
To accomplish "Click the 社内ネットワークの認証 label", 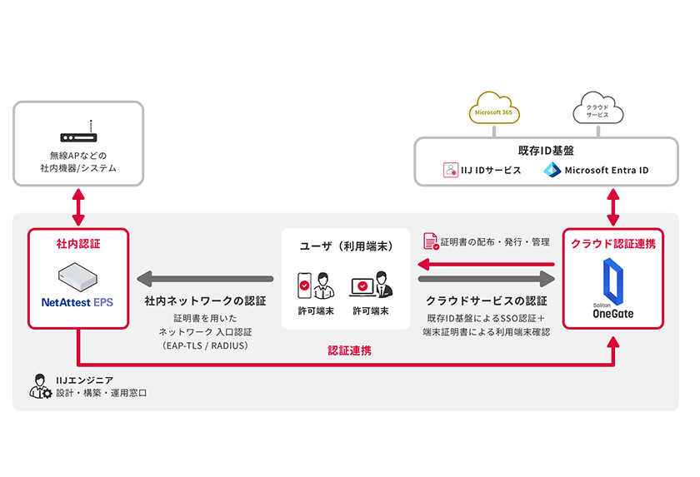I will 204,301.
